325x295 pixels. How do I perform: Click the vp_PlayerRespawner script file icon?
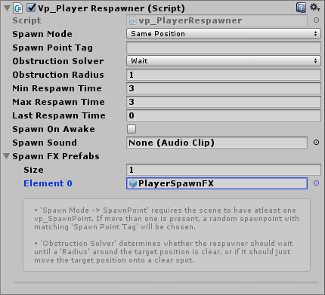133,20
